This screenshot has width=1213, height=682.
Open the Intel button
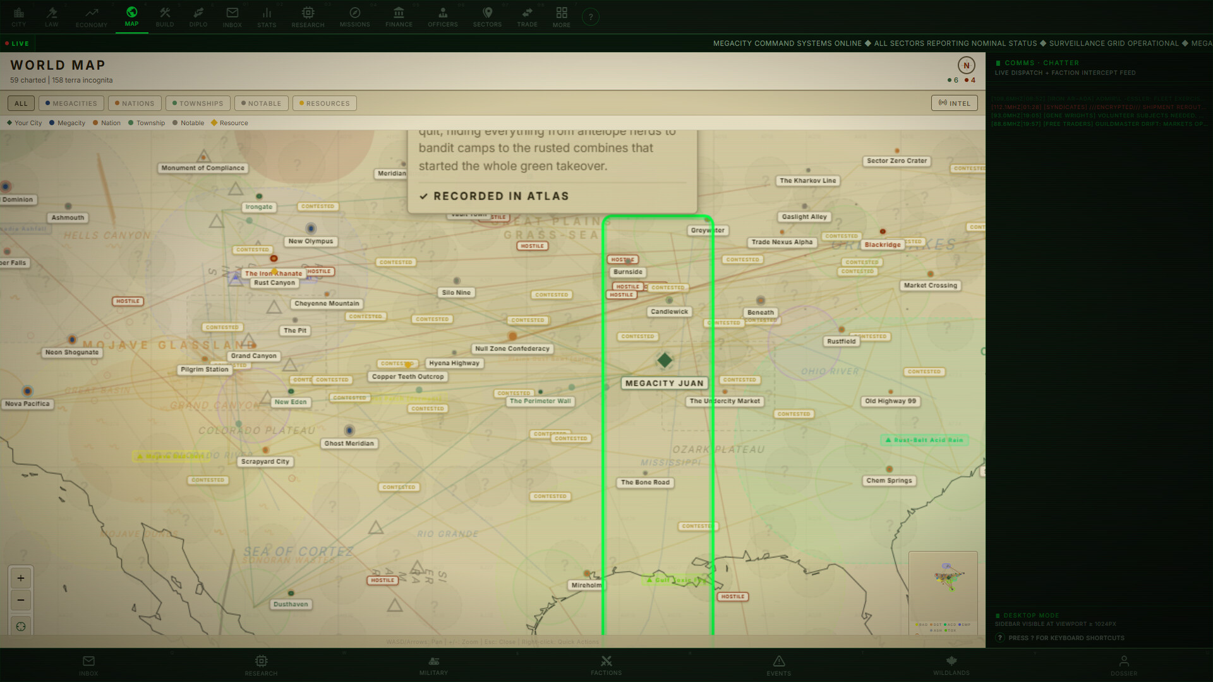[x=954, y=103]
